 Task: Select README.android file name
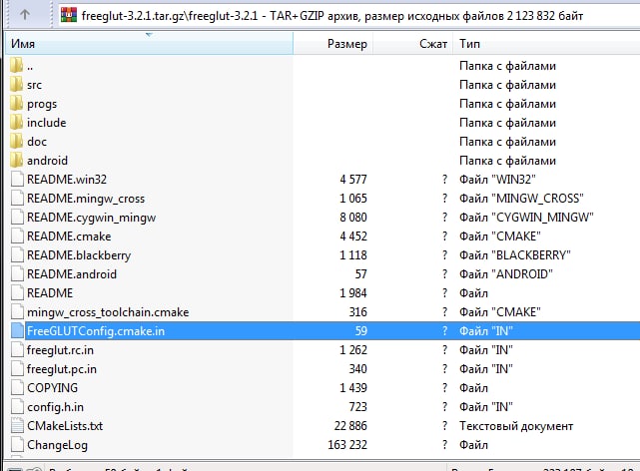[x=72, y=274]
